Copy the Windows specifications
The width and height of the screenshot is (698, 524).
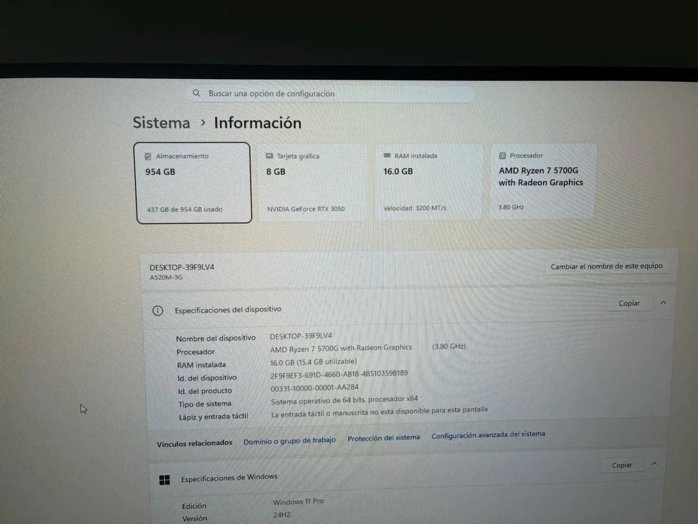(622, 465)
